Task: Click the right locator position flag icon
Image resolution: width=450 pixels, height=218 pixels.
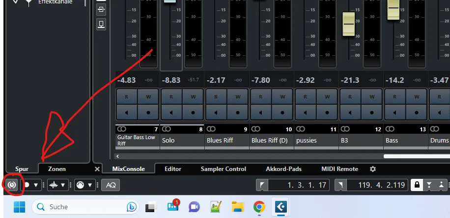Action: 340,185
